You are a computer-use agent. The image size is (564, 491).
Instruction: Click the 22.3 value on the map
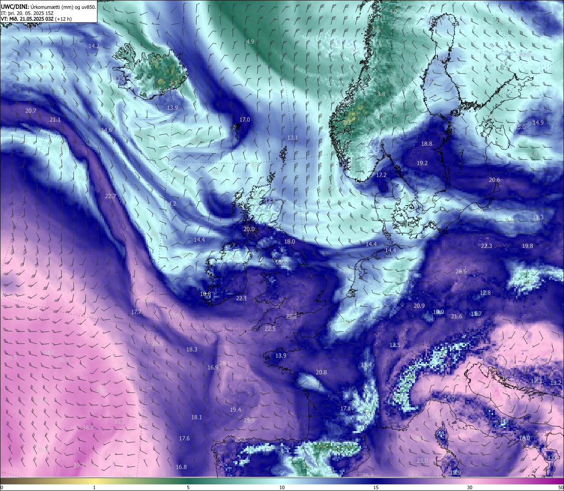click(486, 246)
